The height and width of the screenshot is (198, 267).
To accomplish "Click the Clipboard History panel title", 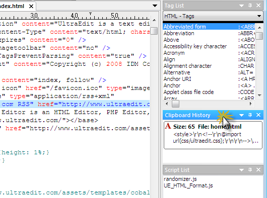I will click(187, 115).
